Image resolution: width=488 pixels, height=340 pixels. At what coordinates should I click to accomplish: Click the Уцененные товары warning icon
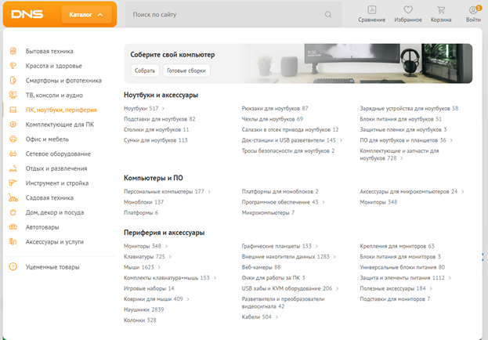coord(13,267)
